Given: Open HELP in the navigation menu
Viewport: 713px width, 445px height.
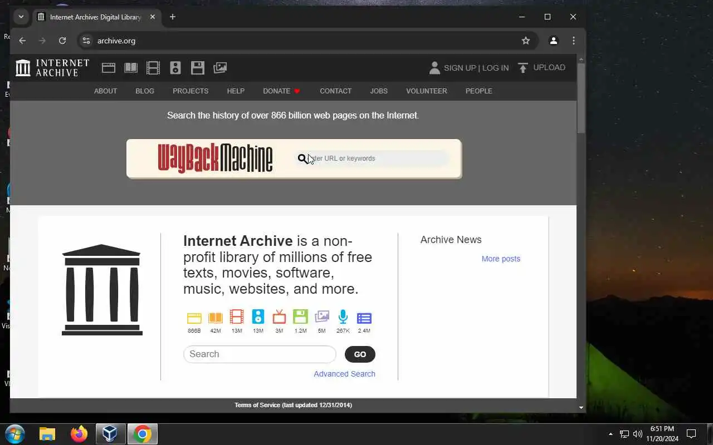Looking at the screenshot, I should (236, 91).
